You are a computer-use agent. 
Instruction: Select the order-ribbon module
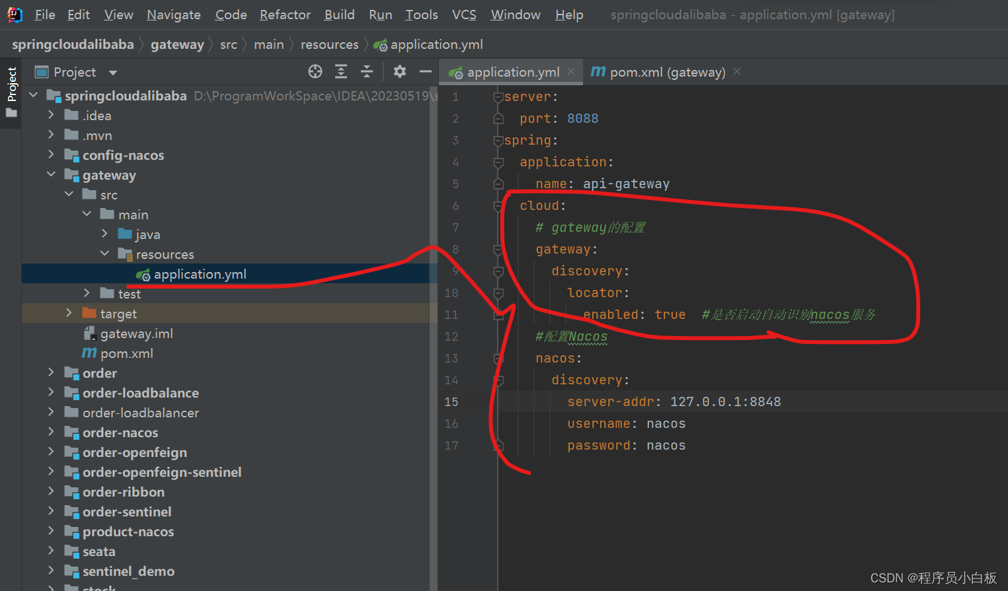pos(123,492)
